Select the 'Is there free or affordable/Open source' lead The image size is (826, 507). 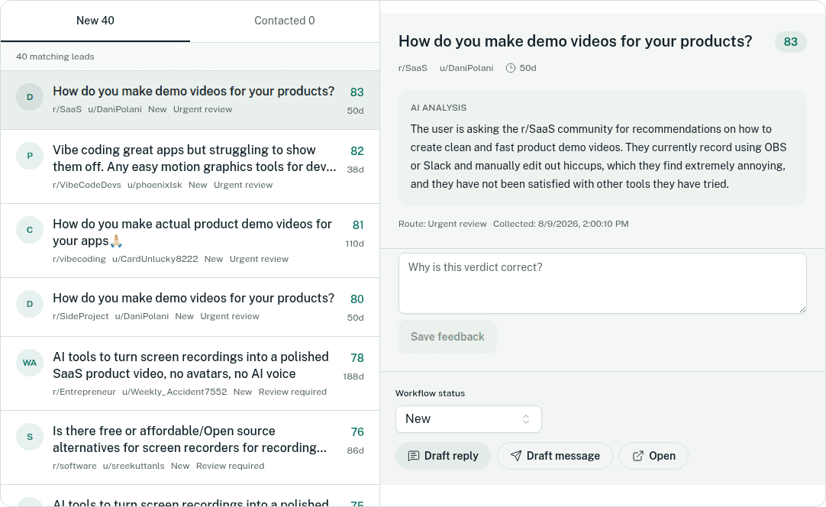(x=189, y=448)
